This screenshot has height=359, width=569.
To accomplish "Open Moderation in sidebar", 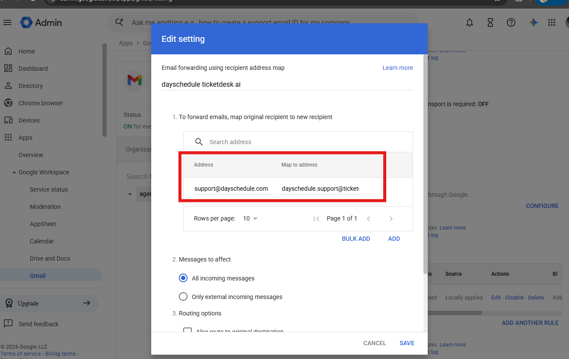I will (45, 207).
